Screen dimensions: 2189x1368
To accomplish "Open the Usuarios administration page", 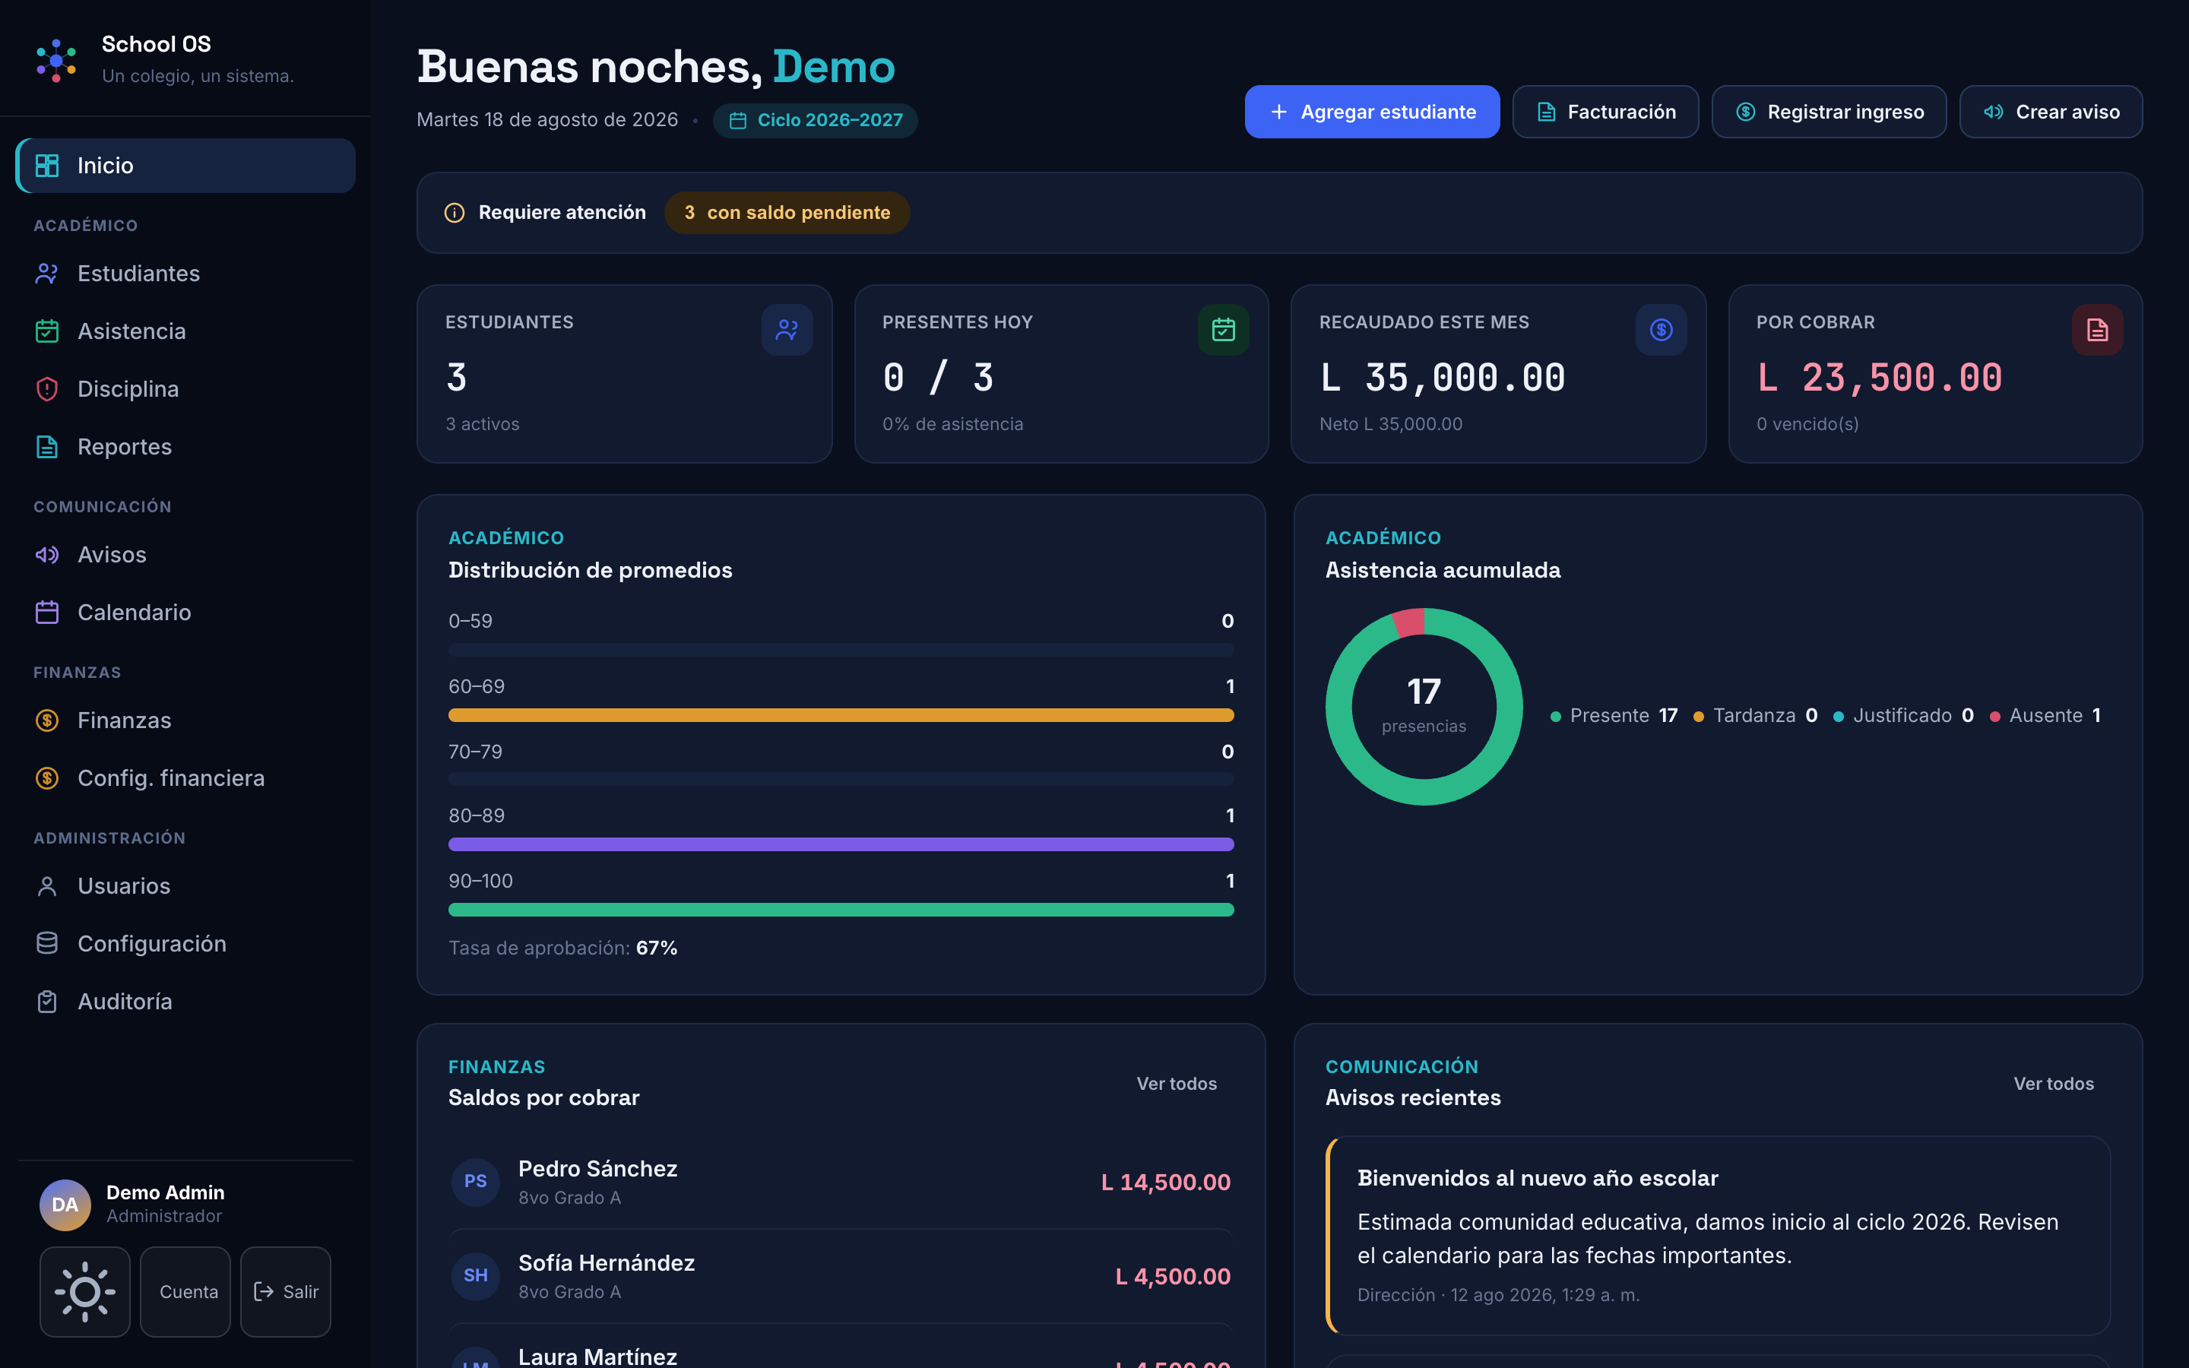I will [186, 885].
